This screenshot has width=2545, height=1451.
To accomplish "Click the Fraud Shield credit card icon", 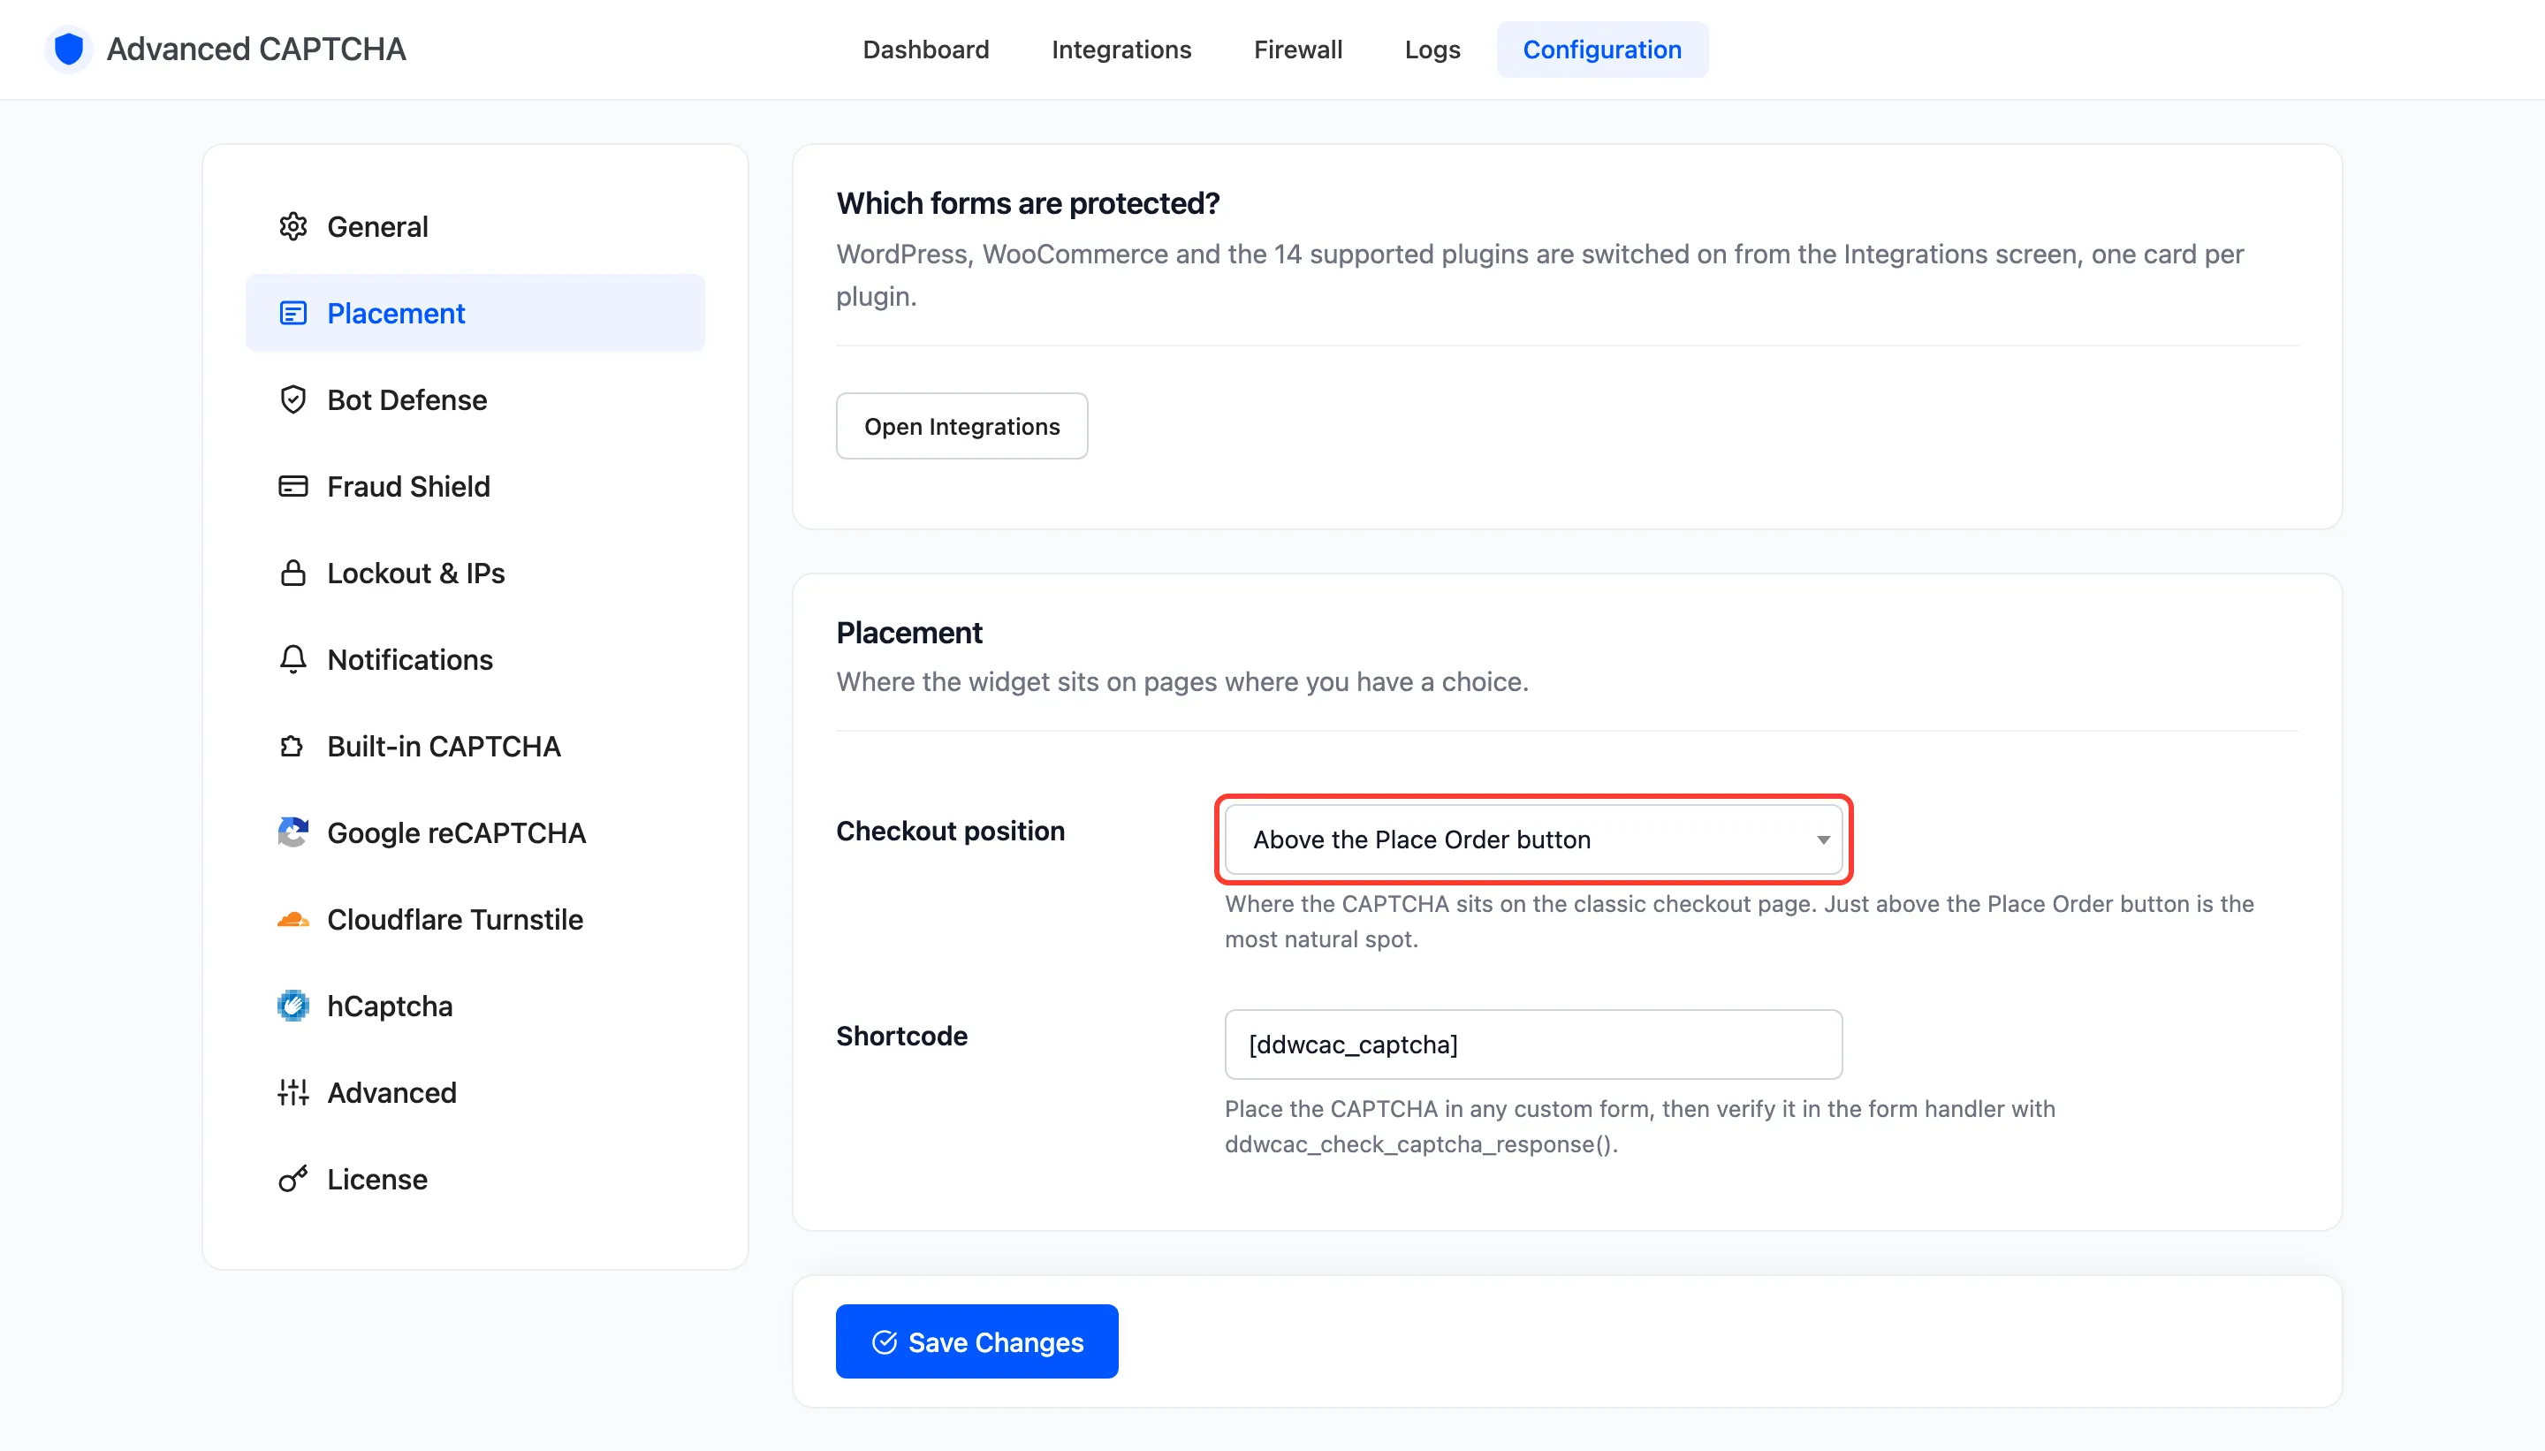I will click(x=293, y=486).
